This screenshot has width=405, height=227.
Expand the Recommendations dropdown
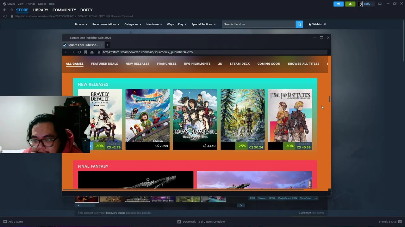coord(106,24)
